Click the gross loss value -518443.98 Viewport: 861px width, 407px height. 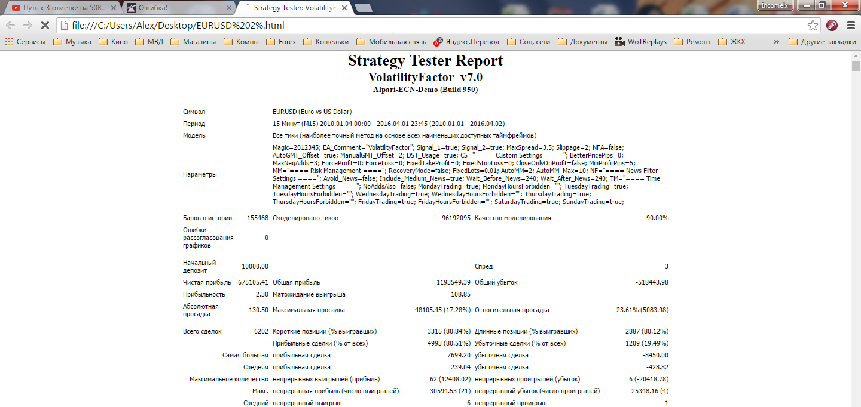pyautogui.click(x=652, y=282)
